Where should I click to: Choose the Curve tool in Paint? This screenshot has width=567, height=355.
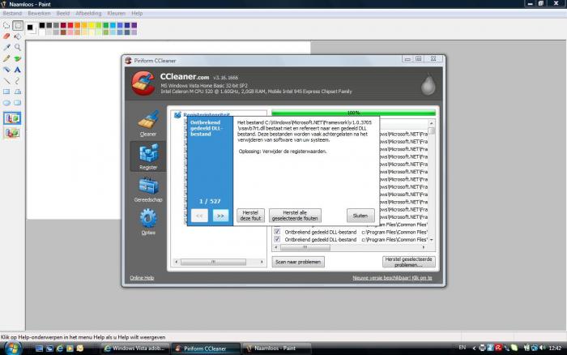click(18, 81)
